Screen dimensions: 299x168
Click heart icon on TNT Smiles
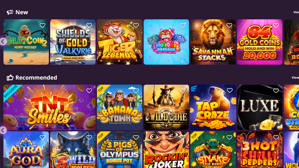click(89, 91)
